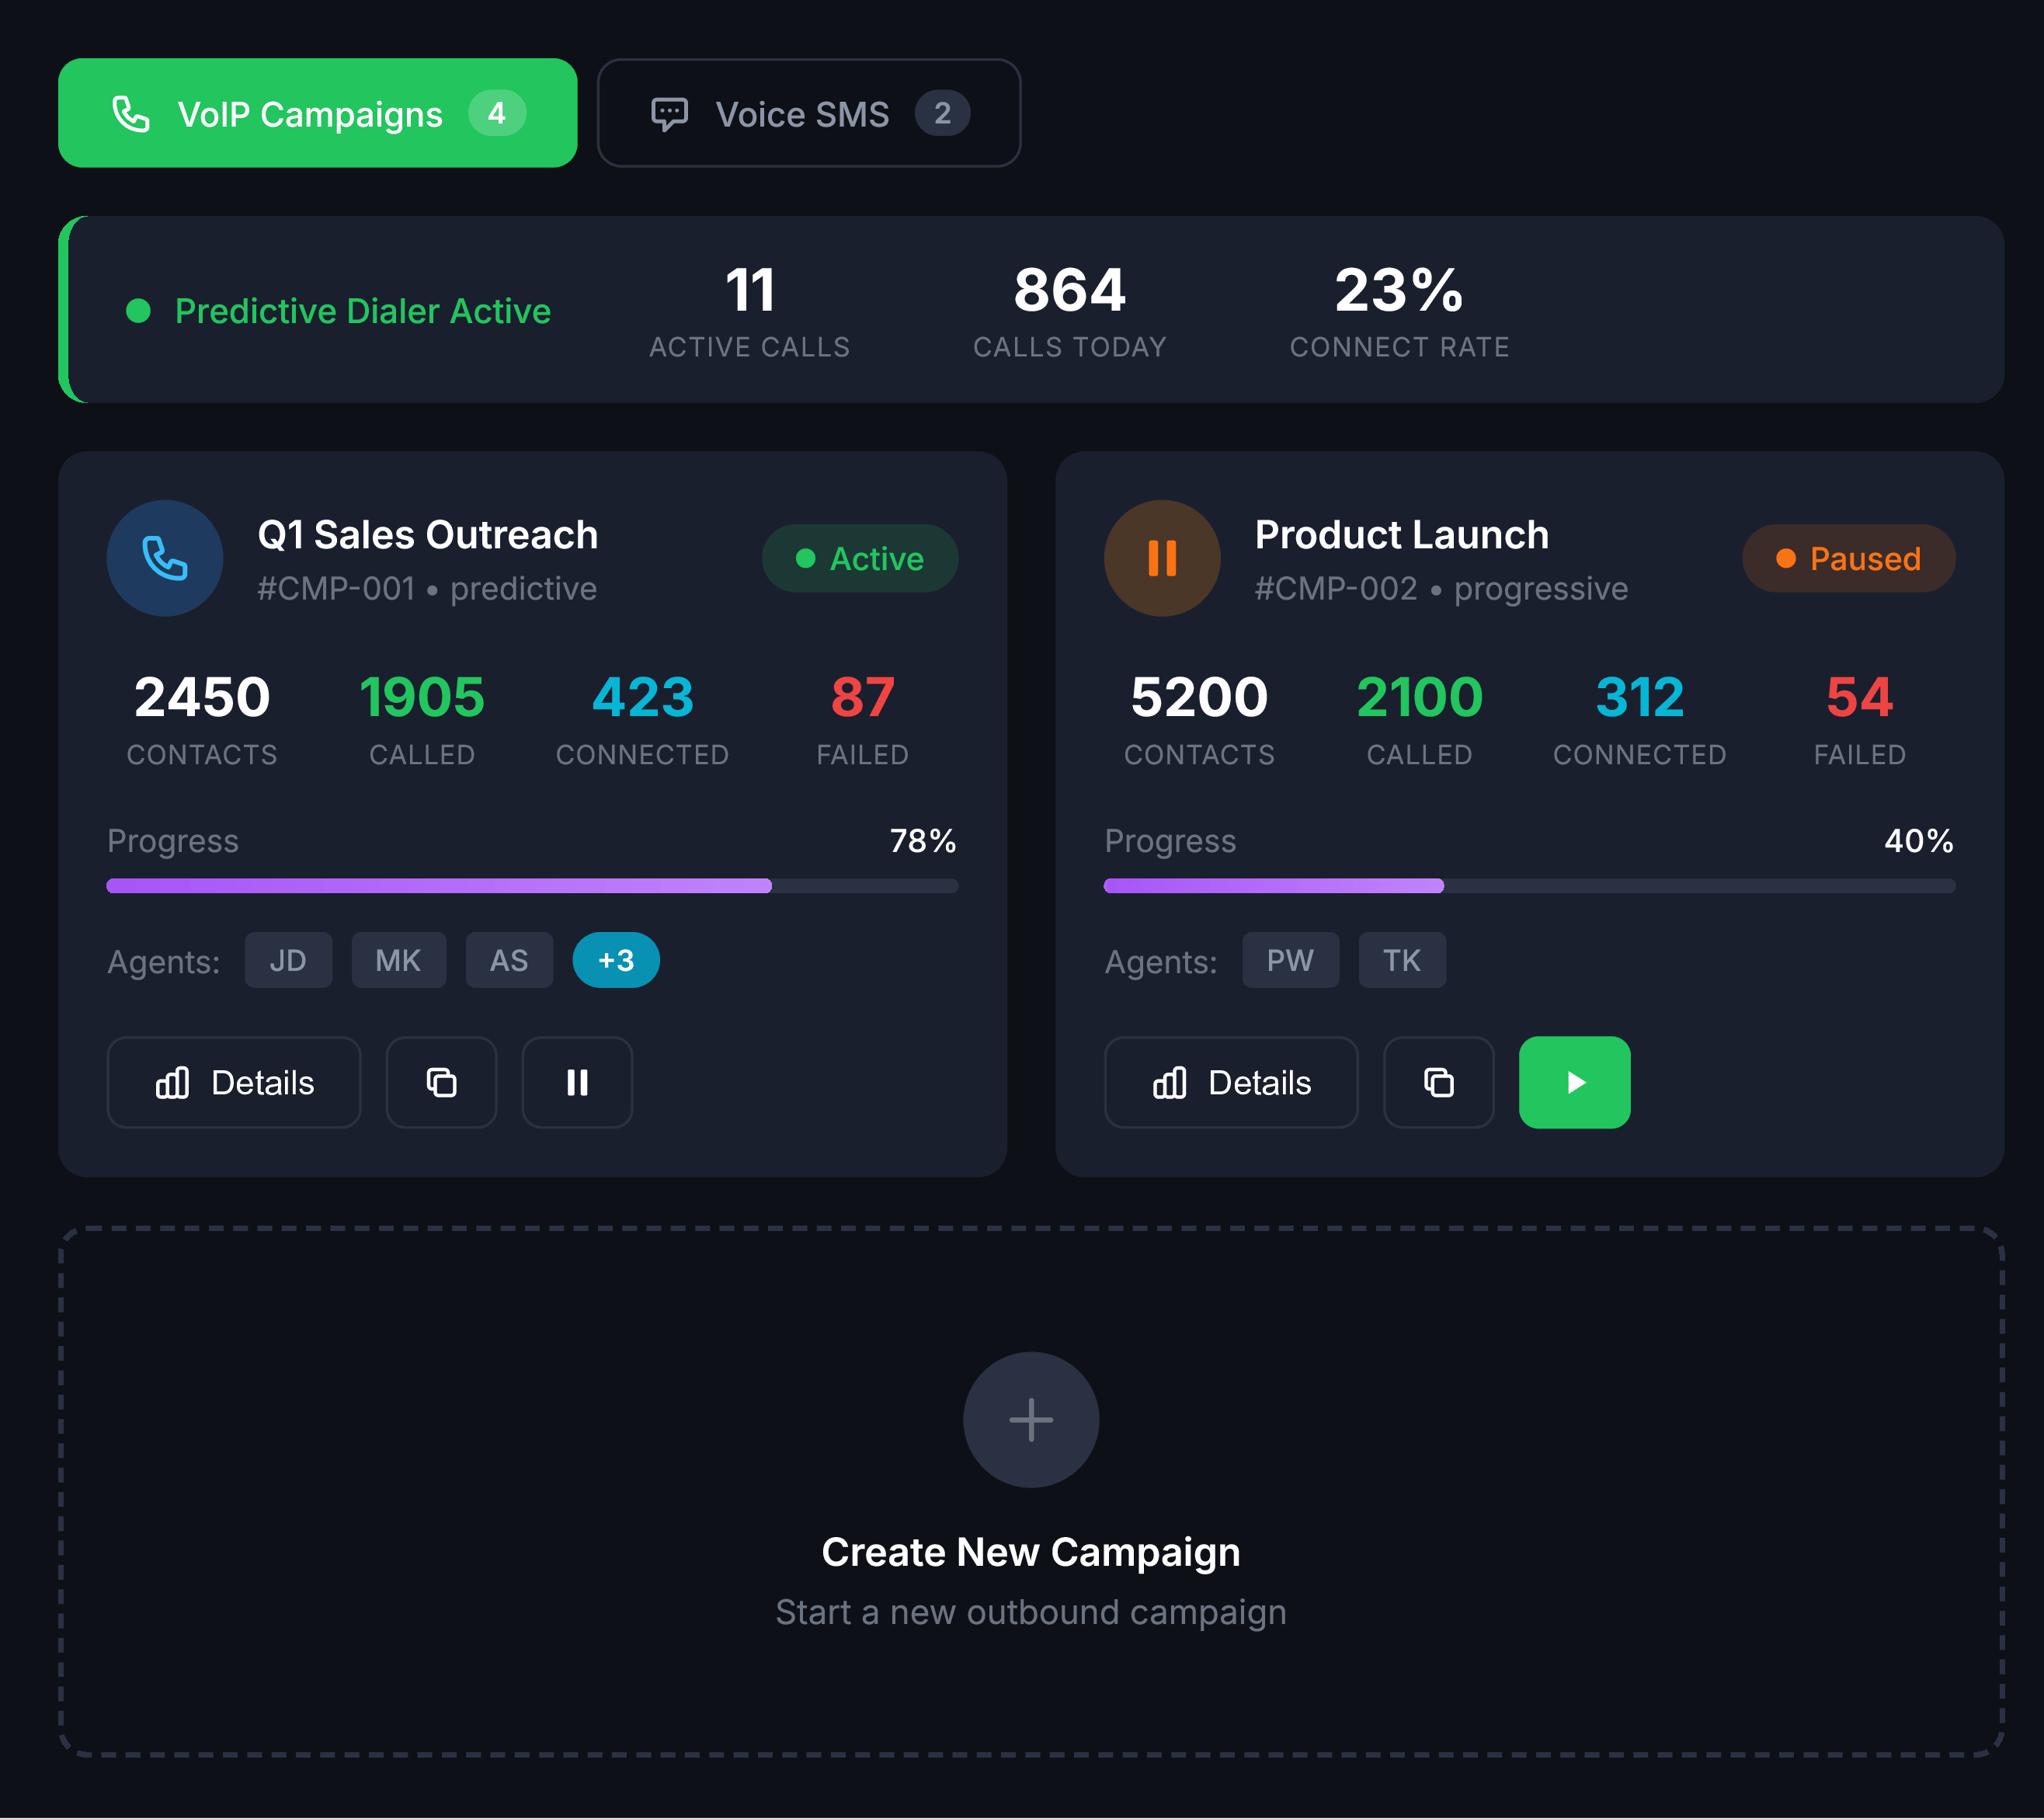Duplicate the Product Launch campaign

(x=1438, y=1082)
